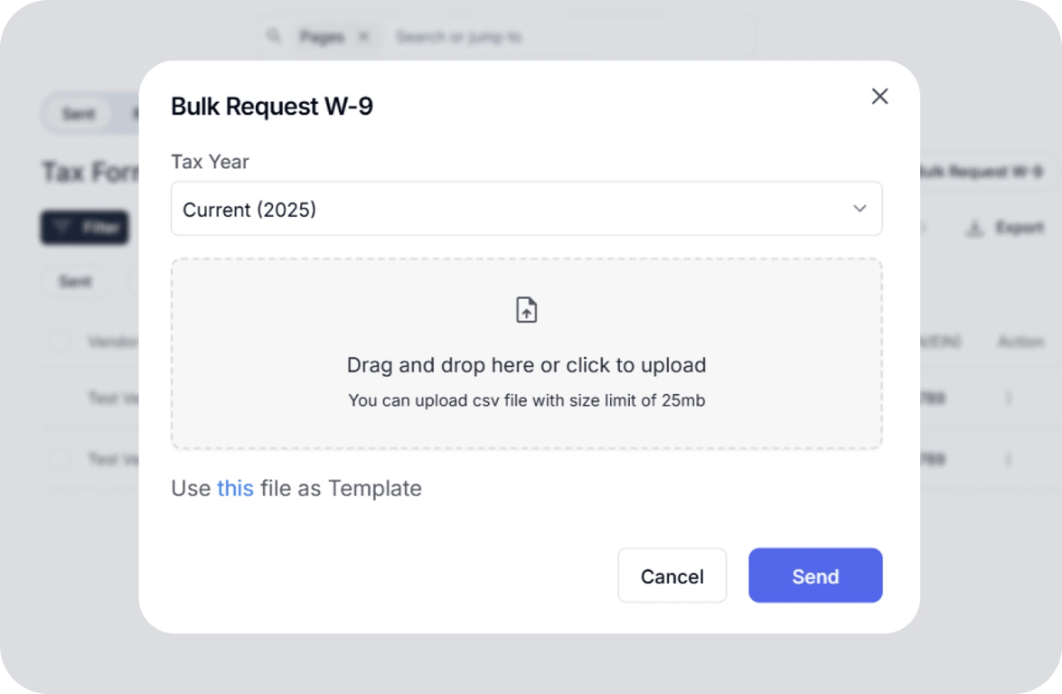Close the Bulk Request W-9 dialog

click(879, 97)
